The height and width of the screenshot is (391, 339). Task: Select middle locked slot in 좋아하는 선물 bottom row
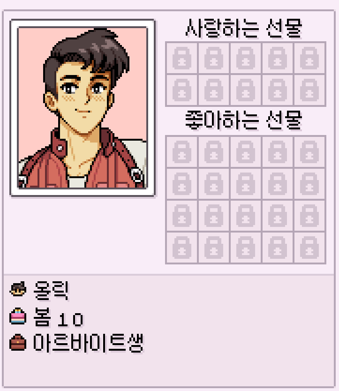click(246, 248)
